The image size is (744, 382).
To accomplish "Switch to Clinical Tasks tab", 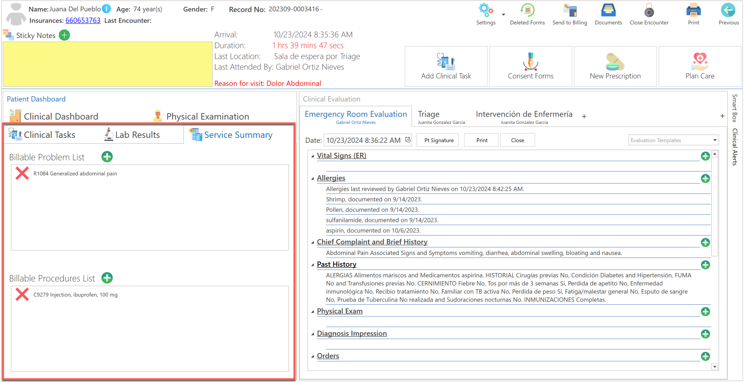I will pyautogui.click(x=42, y=135).
